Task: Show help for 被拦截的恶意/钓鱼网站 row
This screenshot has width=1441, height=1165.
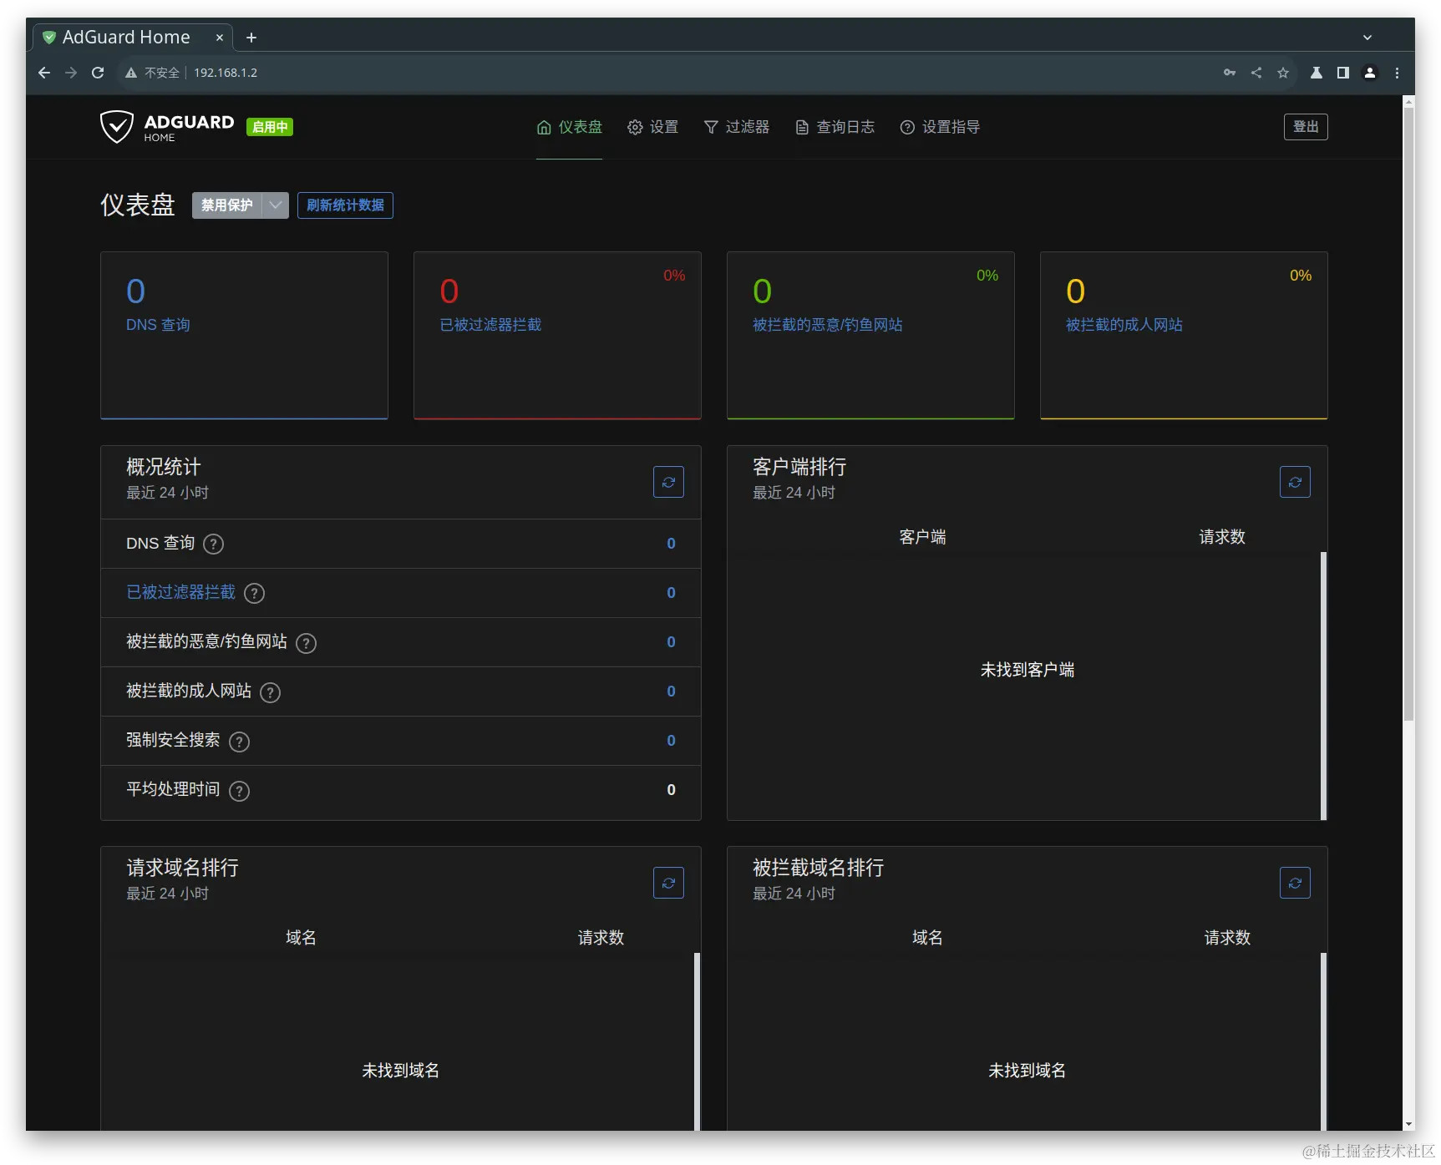Action: point(307,643)
